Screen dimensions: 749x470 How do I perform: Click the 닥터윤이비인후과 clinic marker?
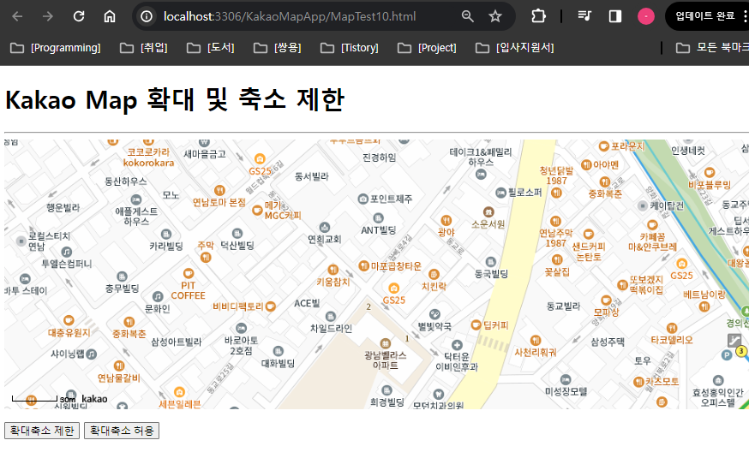click(457, 345)
